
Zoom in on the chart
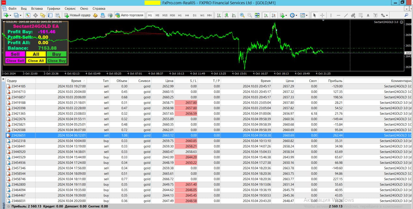click(x=242, y=15)
